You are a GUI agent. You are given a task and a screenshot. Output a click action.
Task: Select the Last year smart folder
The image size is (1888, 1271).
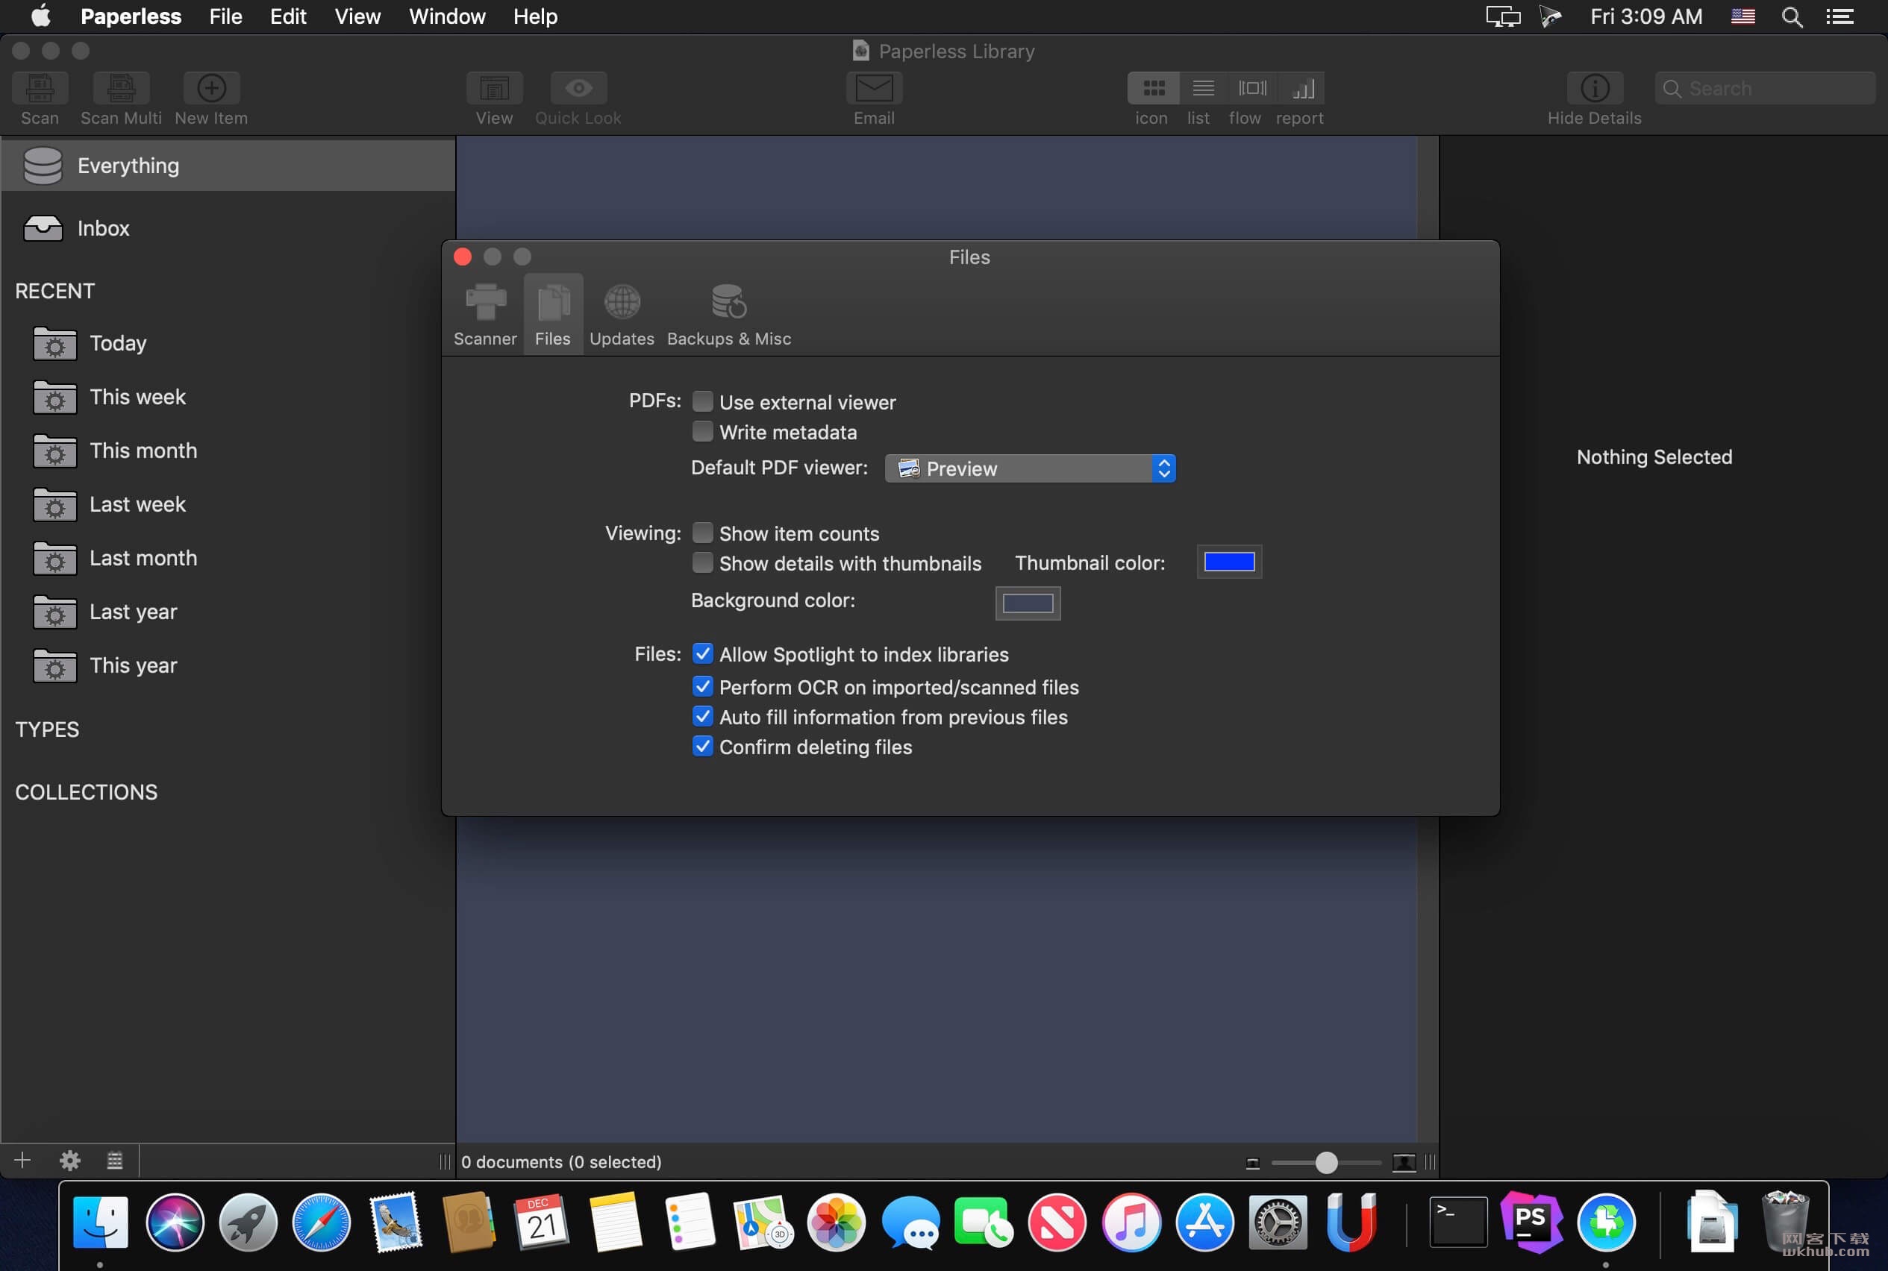pos(228,612)
